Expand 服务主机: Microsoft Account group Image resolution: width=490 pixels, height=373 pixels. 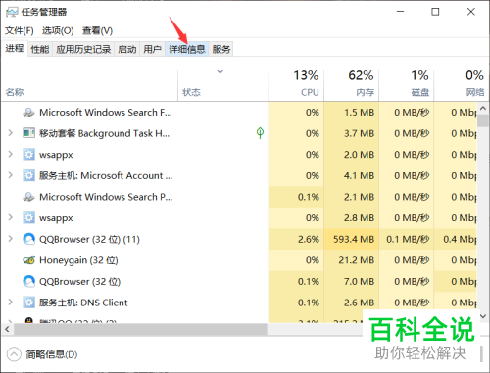click(x=10, y=175)
